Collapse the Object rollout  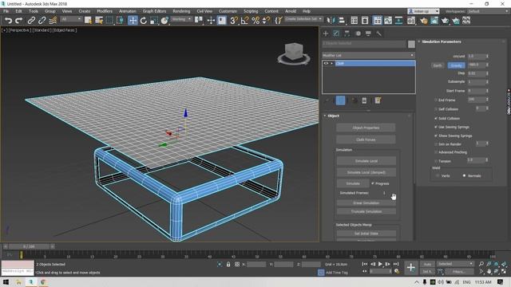(x=333, y=116)
